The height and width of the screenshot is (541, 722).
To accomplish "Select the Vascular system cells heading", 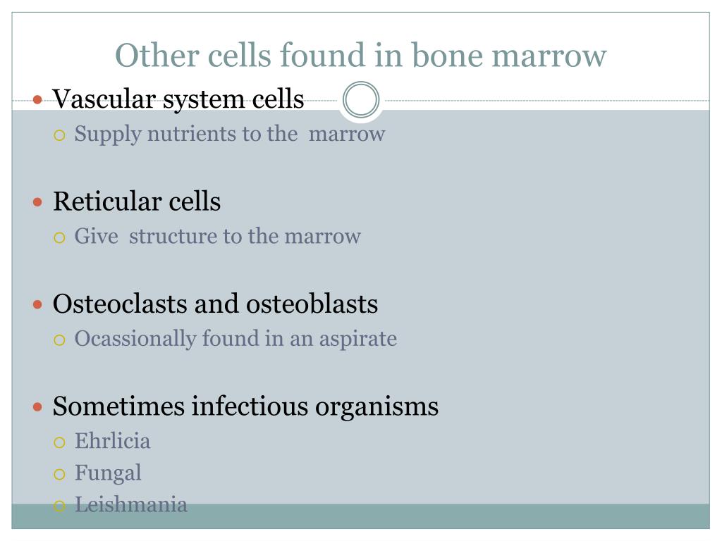I will coord(178,99).
